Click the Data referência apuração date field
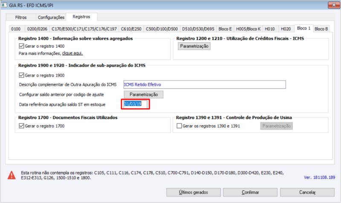This screenshot has width=341, height=203. click(x=135, y=104)
